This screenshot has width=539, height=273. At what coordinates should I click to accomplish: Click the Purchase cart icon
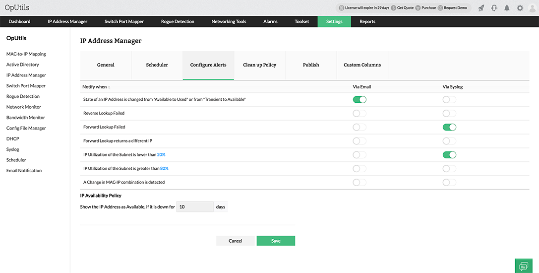[x=418, y=7]
